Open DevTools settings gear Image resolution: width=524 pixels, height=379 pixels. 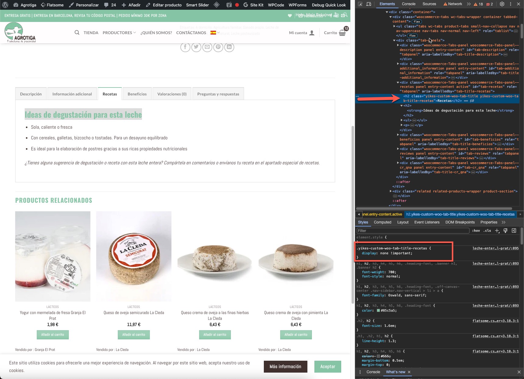pos(502,4)
